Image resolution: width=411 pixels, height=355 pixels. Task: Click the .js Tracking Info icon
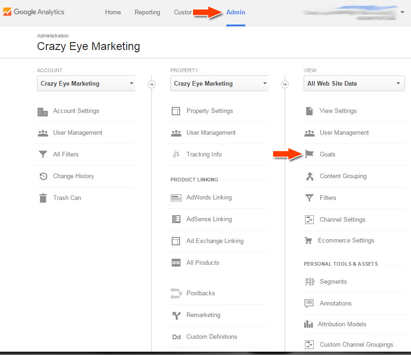point(176,154)
